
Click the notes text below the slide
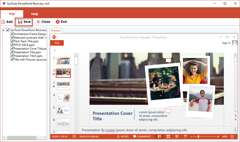tap(134, 130)
